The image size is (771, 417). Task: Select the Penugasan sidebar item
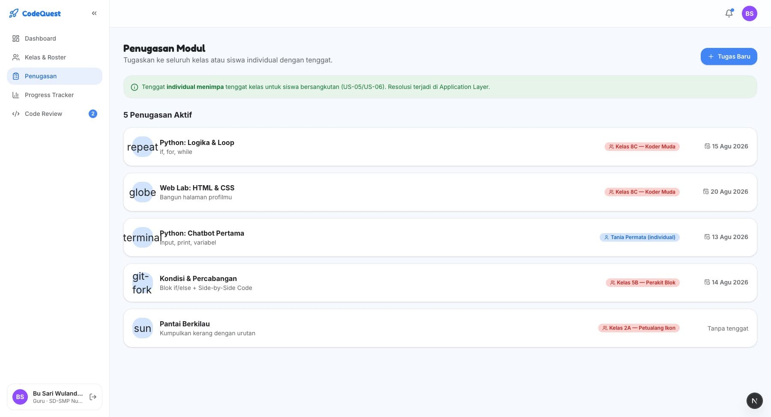point(54,76)
